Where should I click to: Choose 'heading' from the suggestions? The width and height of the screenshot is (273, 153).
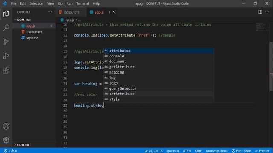click(x=159, y=72)
